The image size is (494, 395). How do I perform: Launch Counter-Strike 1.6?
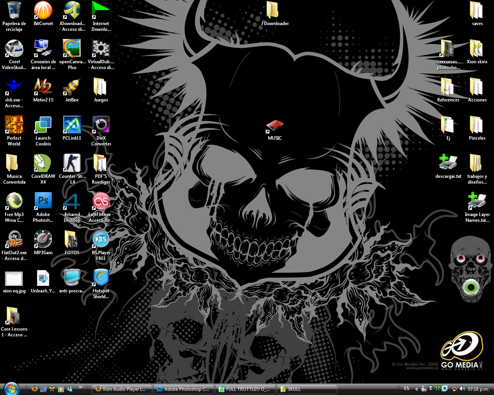pyautogui.click(x=72, y=163)
